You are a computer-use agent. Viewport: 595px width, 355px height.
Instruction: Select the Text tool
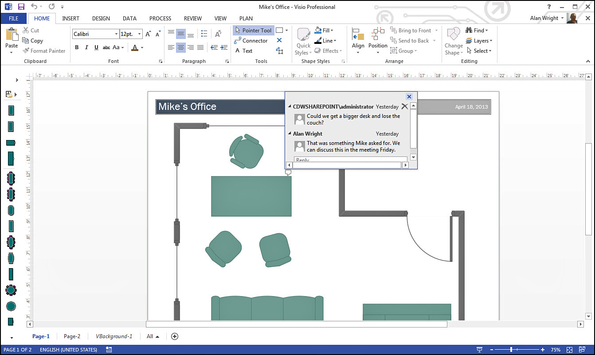coord(243,51)
